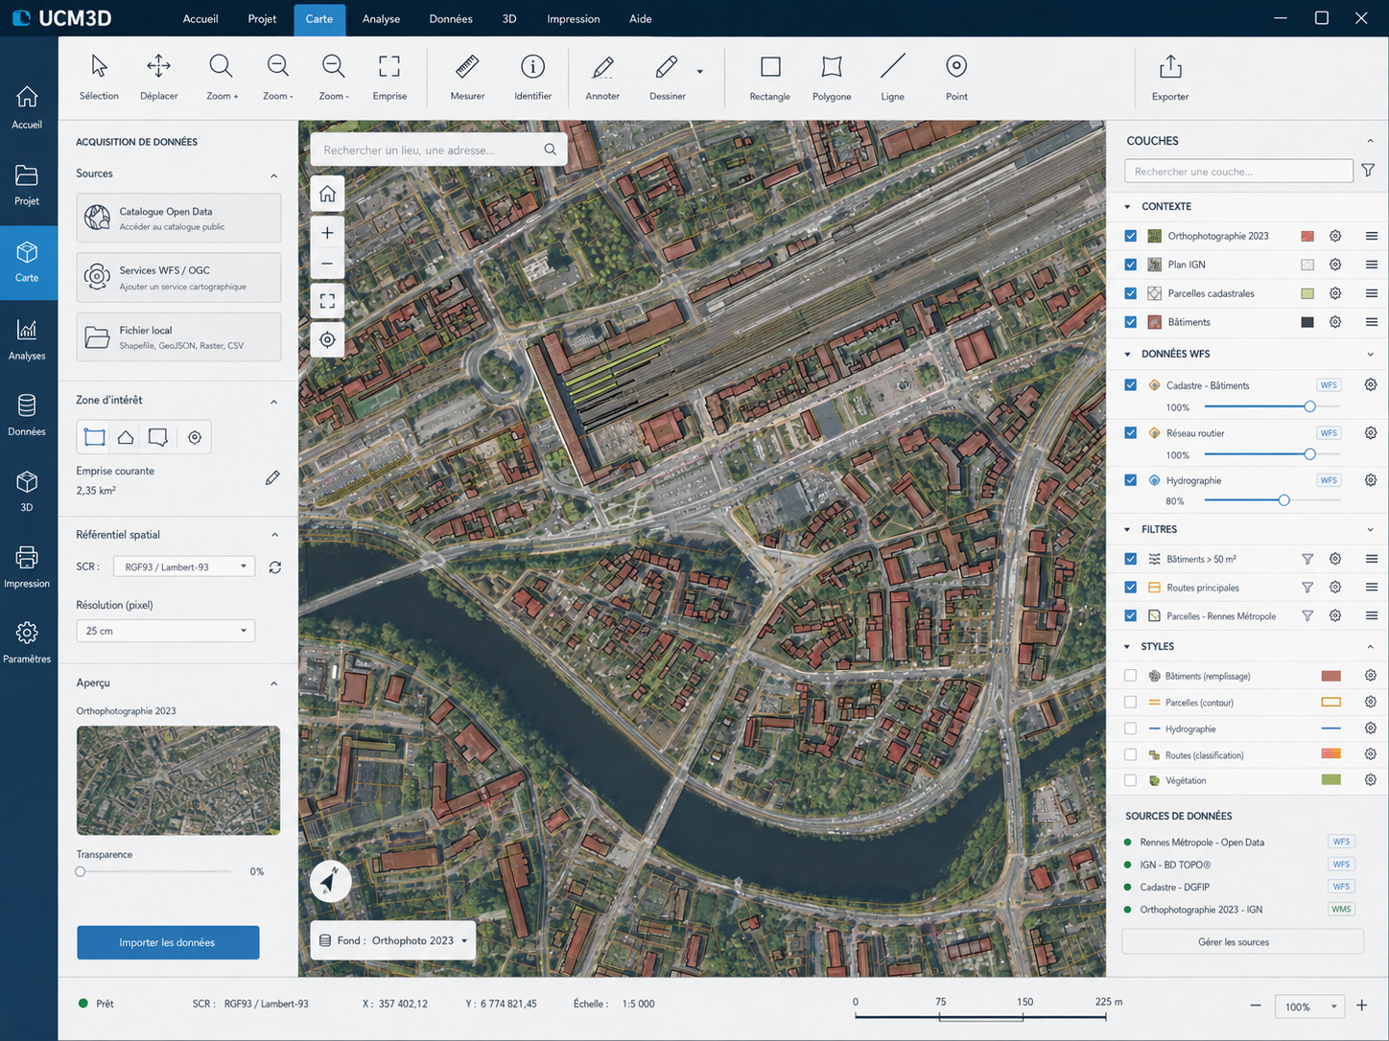Click the map home view button
1389x1041 pixels.
click(x=327, y=194)
